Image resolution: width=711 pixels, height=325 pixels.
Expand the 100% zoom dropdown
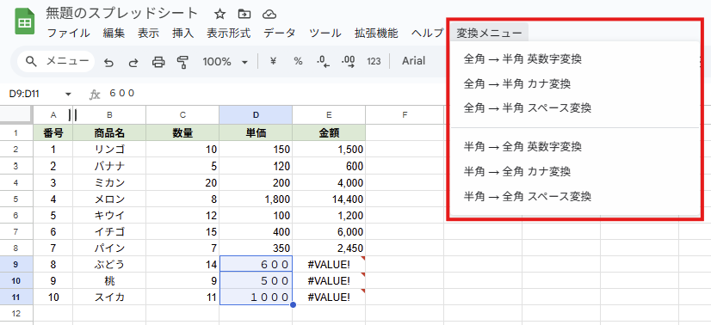pos(226,62)
